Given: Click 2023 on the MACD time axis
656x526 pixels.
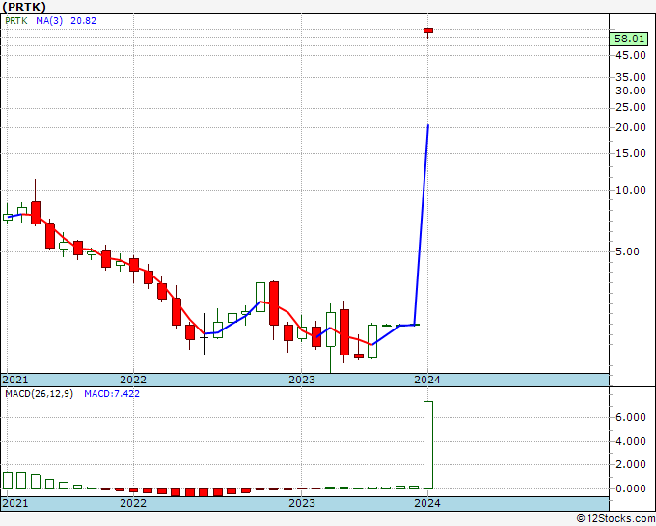Looking at the screenshot, I should point(302,503).
